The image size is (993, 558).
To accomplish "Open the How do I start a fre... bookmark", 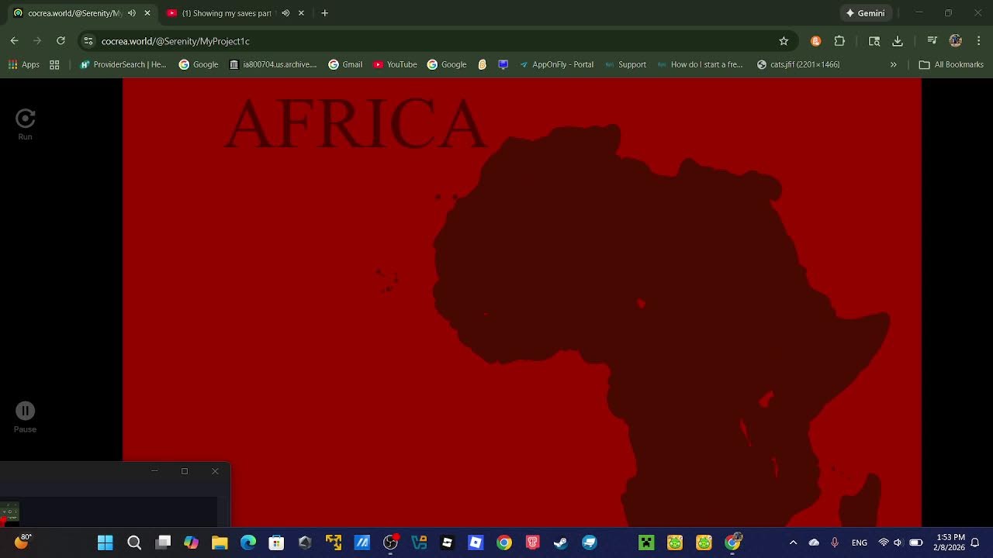I will 700,64.
